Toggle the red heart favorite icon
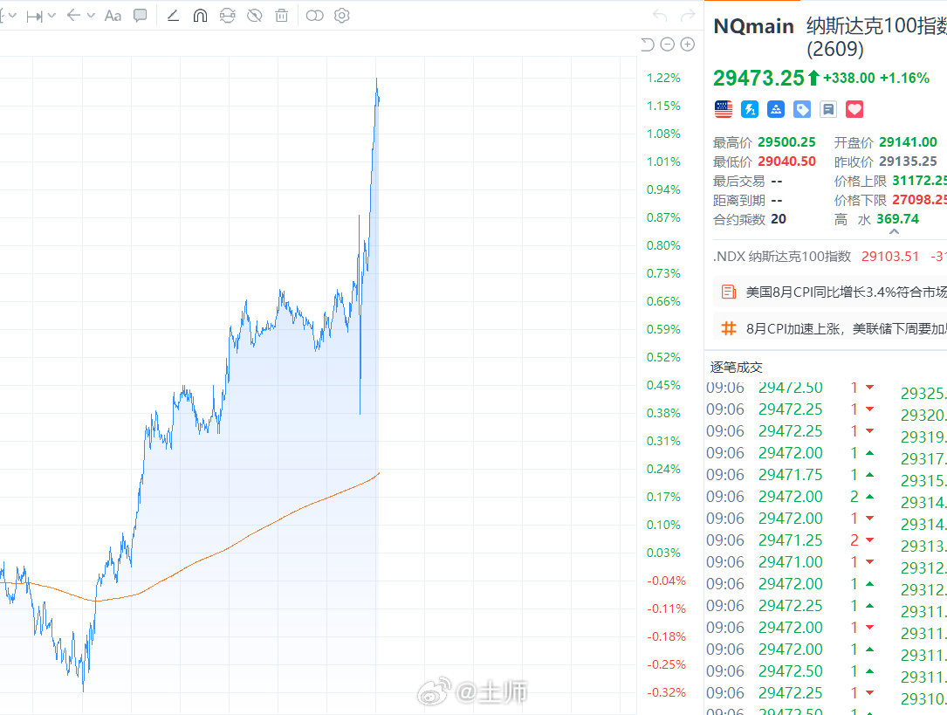The height and width of the screenshot is (715, 947). [x=854, y=109]
